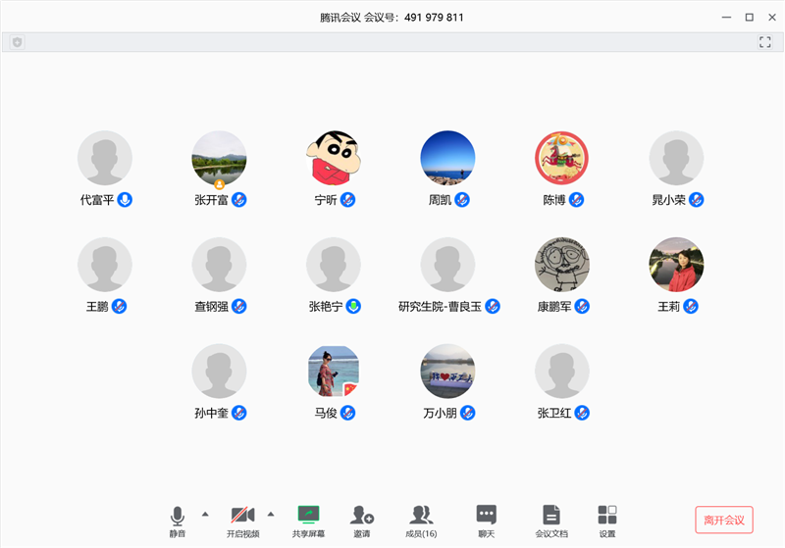Viewport: 785px width, 548px height.
Task: Expand audio options arrow next to 静音
Action: pos(205,514)
